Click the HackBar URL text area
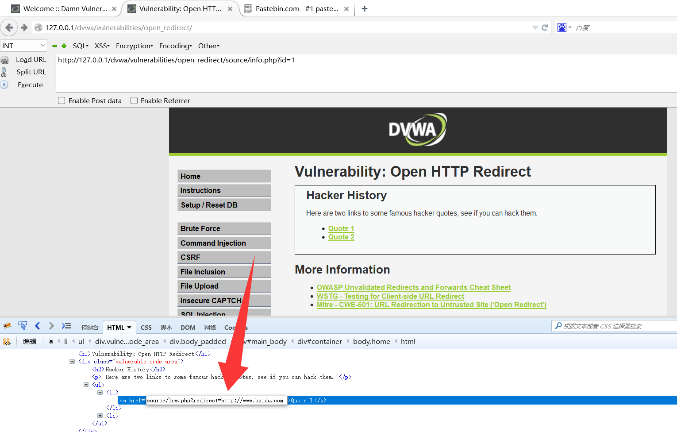The height and width of the screenshot is (432, 677). pyautogui.click(x=365, y=73)
